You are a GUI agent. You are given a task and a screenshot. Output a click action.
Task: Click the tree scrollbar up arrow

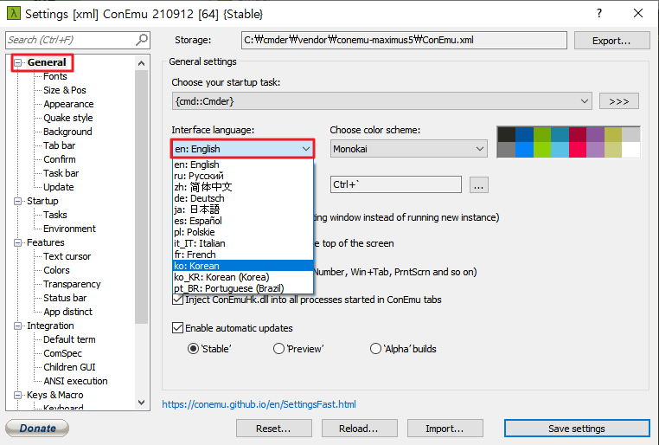(x=142, y=63)
